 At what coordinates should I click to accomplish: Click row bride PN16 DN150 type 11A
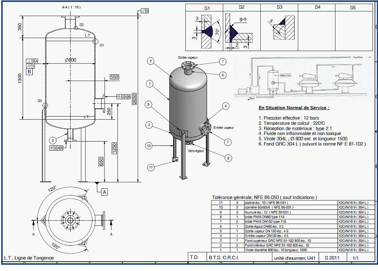(293, 221)
